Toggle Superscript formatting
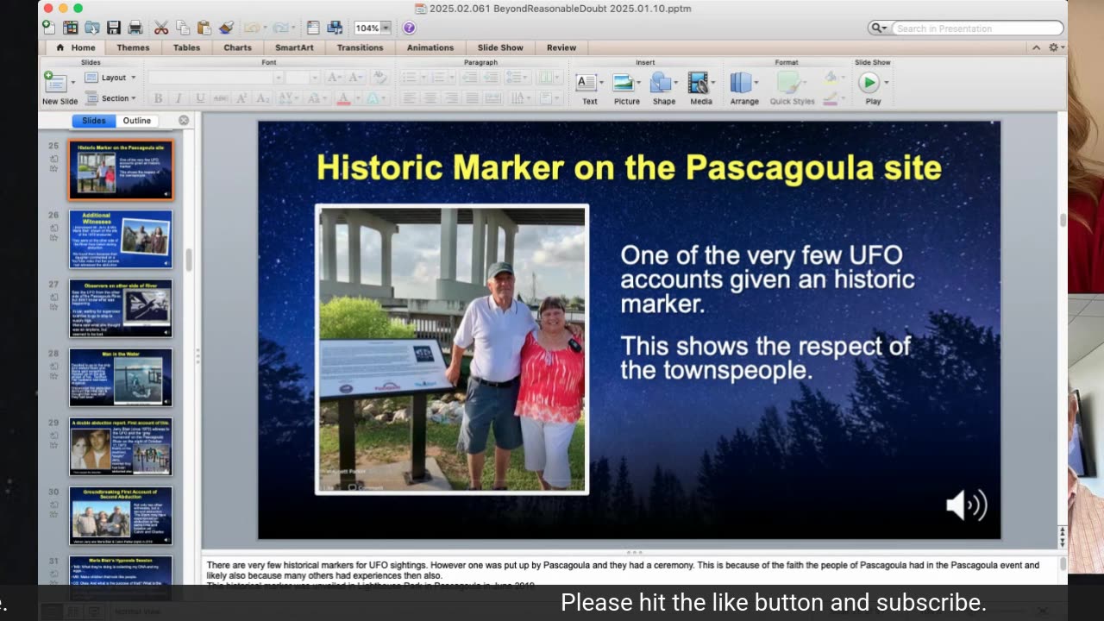Screen dimensions: 1104x621 click(x=241, y=98)
